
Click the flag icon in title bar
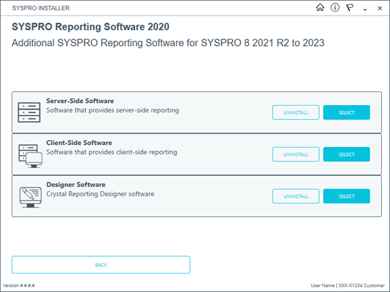coord(350,8)
